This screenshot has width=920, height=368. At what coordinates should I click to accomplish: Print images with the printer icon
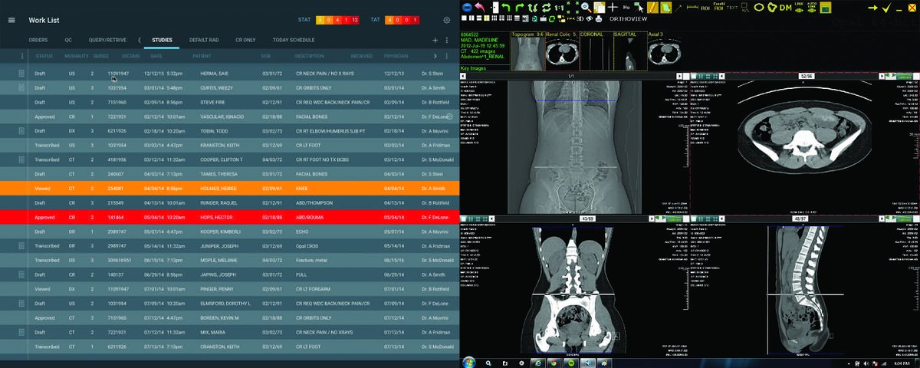tap(598, 18)
